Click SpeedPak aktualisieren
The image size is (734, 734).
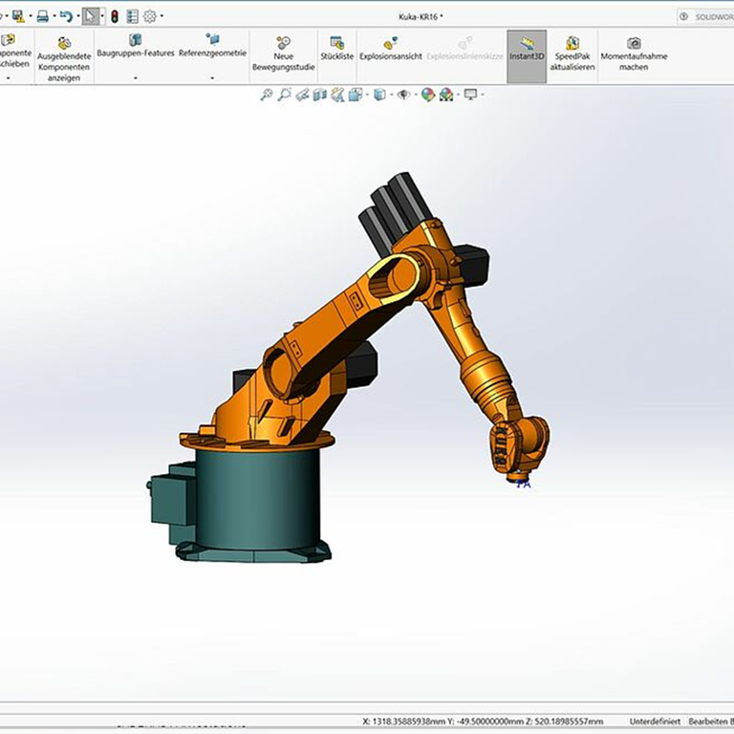pos(572,54)
